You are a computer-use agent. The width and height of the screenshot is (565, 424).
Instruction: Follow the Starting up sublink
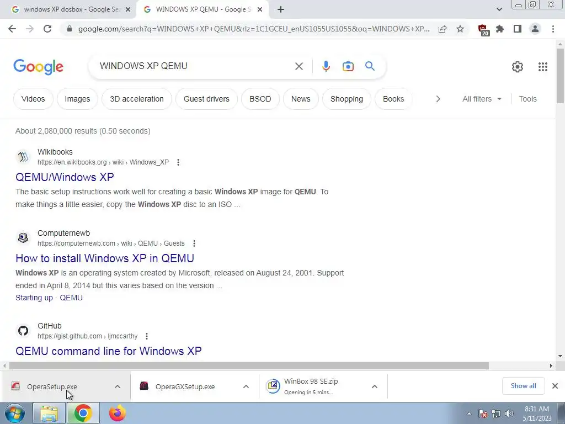(34, 298)
